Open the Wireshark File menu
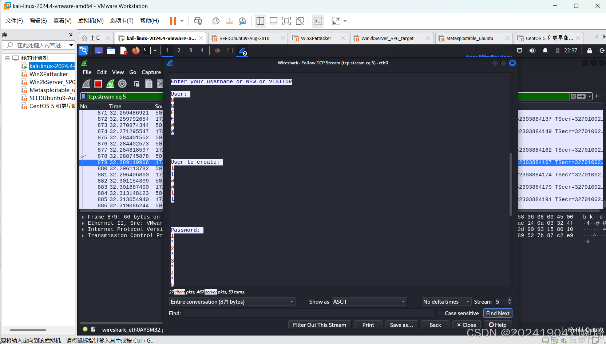 87,72
